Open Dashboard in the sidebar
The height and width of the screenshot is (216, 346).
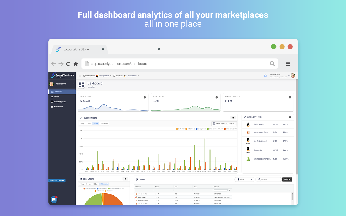(x=62, y=92)
